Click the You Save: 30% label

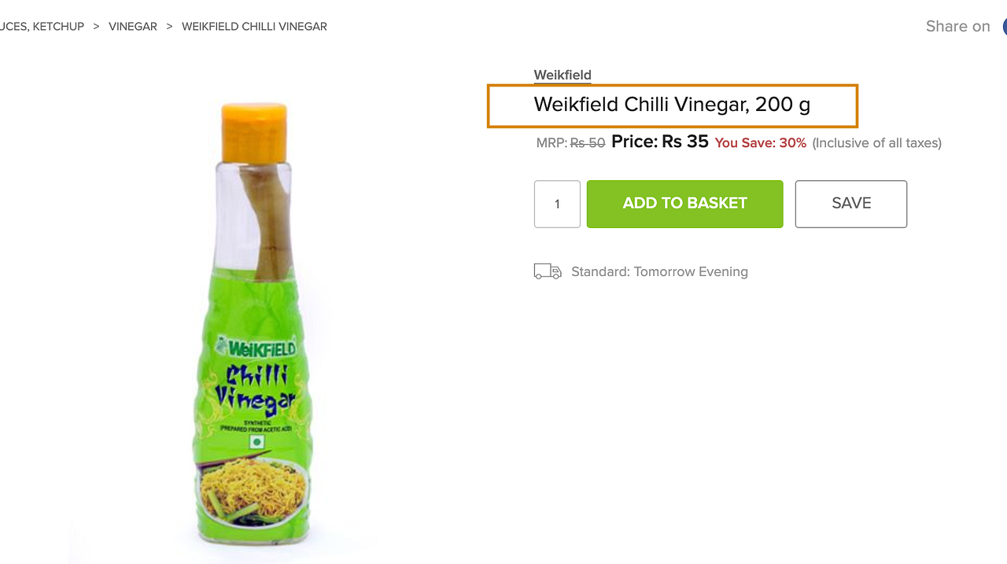point(761,143)
